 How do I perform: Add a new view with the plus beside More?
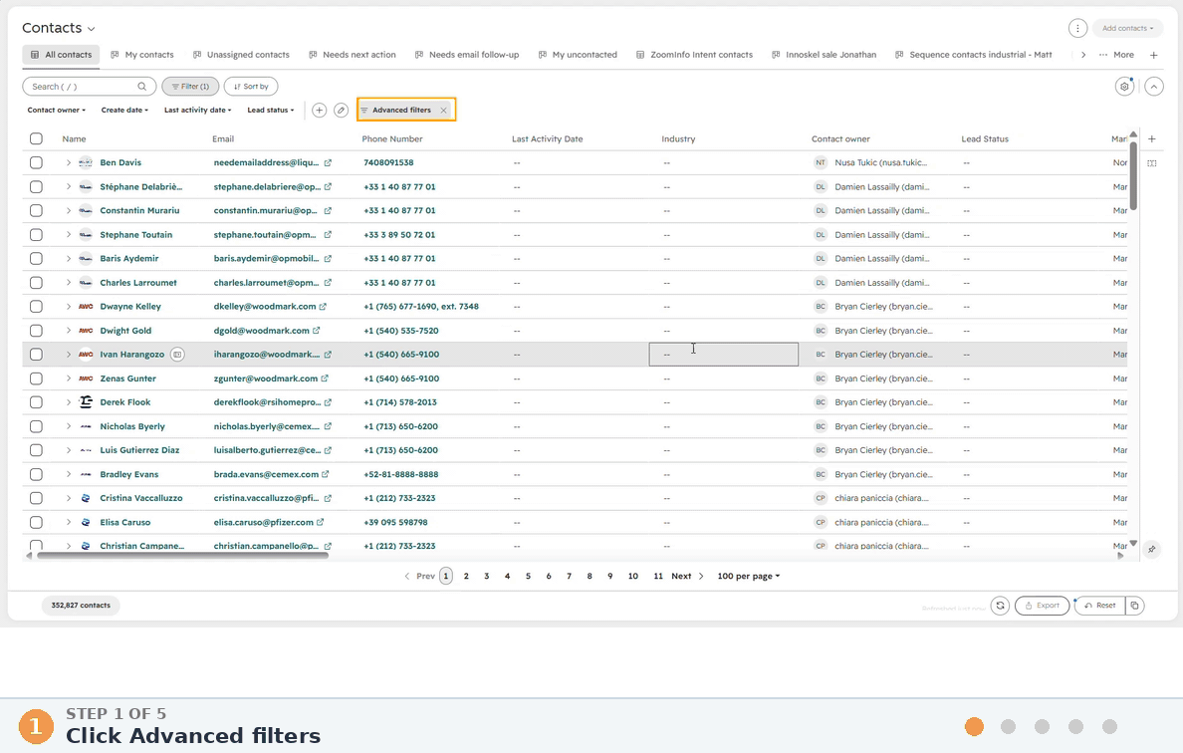(x=1153, y=55)
